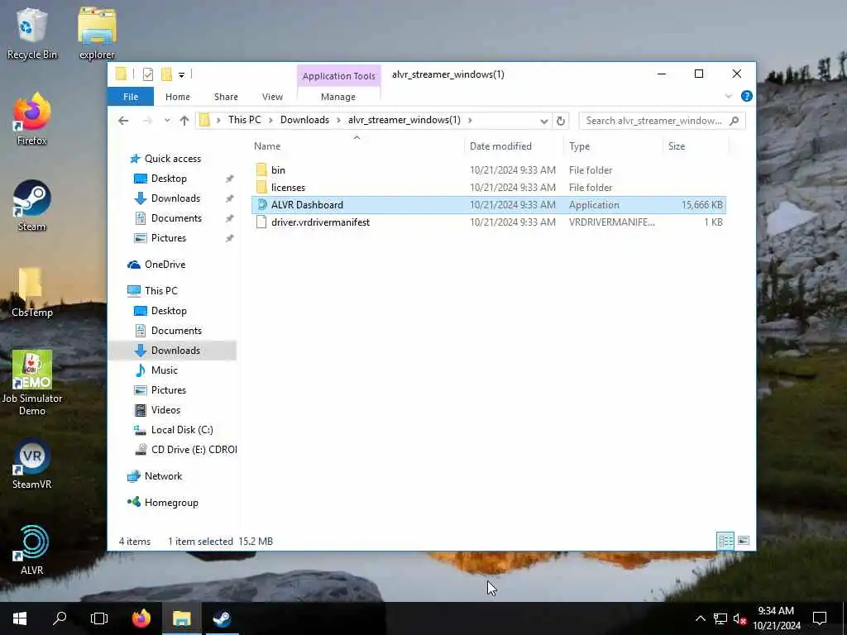Click the search magnifier icon in Explorer
This screenshot has height=635, width=847.
(734, 121)
